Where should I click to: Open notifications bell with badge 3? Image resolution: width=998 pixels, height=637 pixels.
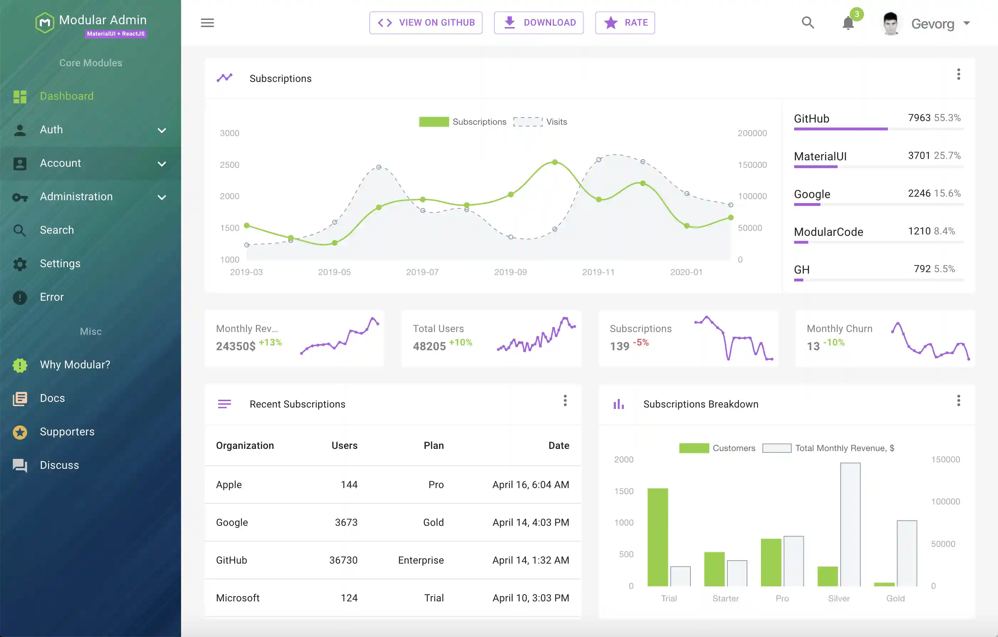point(848,23)
